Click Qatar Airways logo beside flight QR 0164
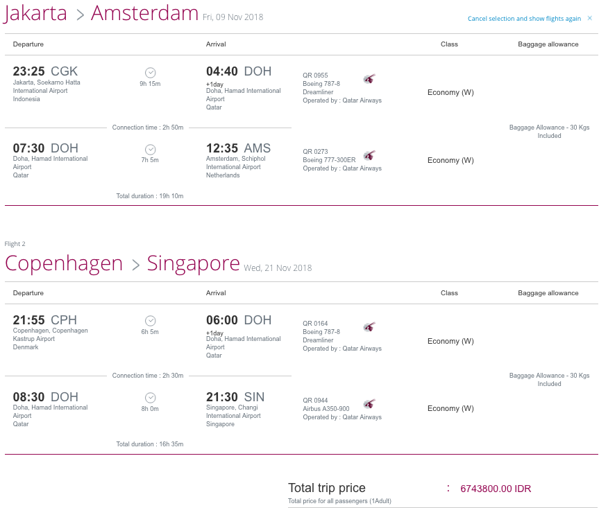608x508 pixels. (369, 327)
